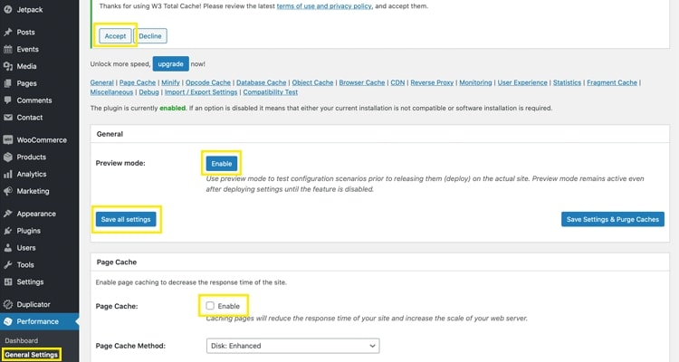
Task: Click the Settings sliders icon
Action: (x=8, y=281)
